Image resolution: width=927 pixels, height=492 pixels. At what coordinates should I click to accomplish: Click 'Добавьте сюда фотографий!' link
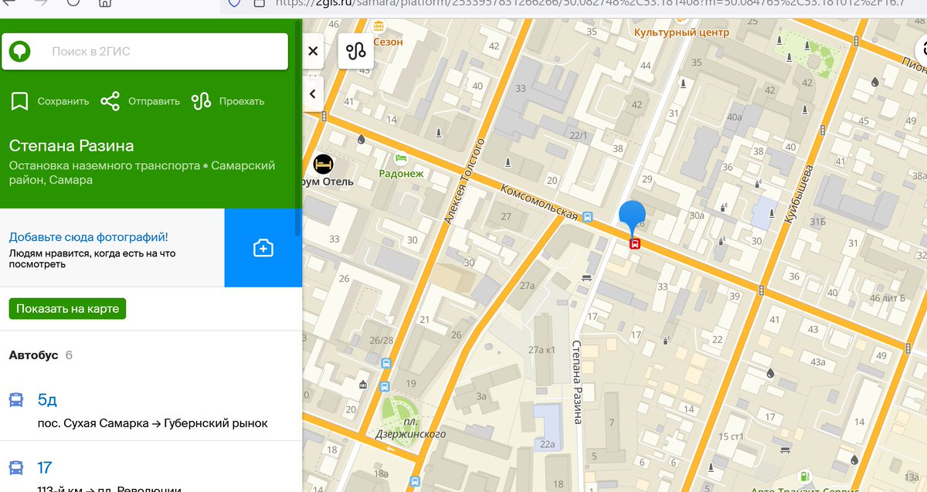pyautogui.click(x=88, y=237)
